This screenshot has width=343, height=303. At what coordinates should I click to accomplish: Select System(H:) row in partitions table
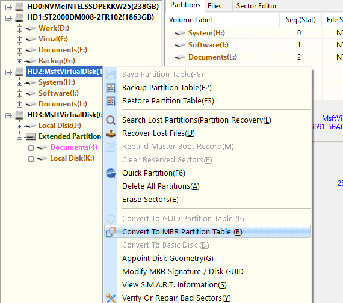coord(255,33)
